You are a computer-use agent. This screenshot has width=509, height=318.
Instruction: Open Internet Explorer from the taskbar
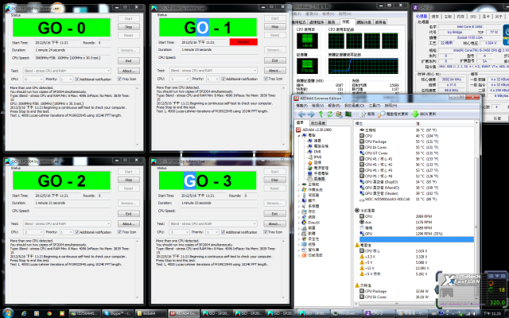pos(24,313)
